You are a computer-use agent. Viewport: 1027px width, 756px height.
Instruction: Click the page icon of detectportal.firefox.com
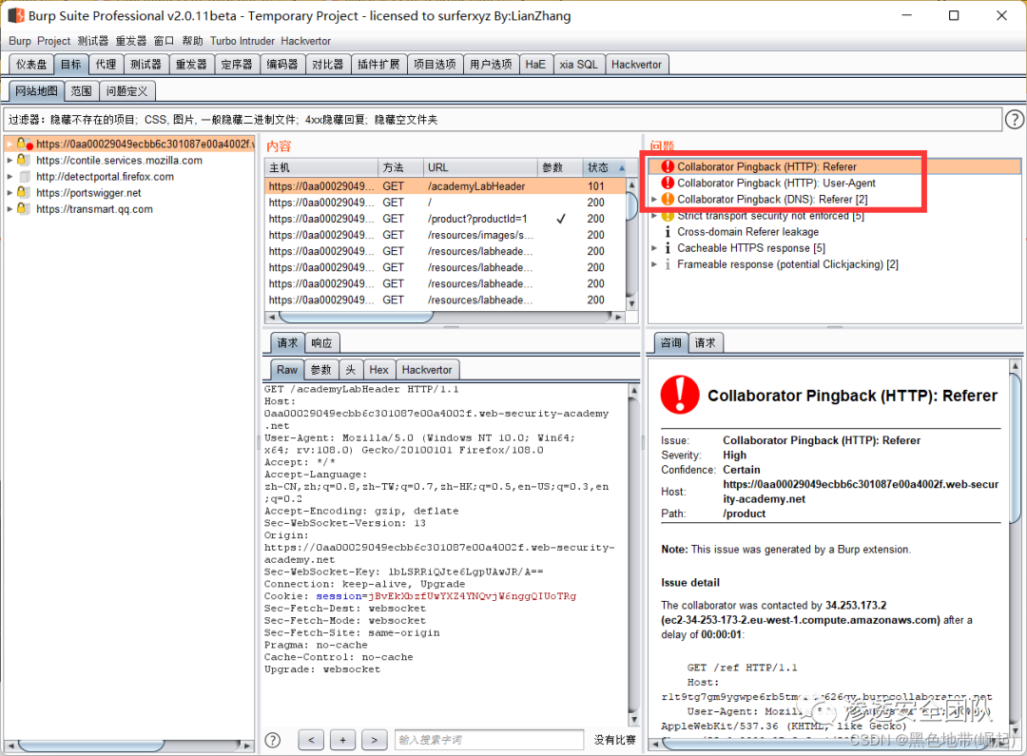[25, 176]
